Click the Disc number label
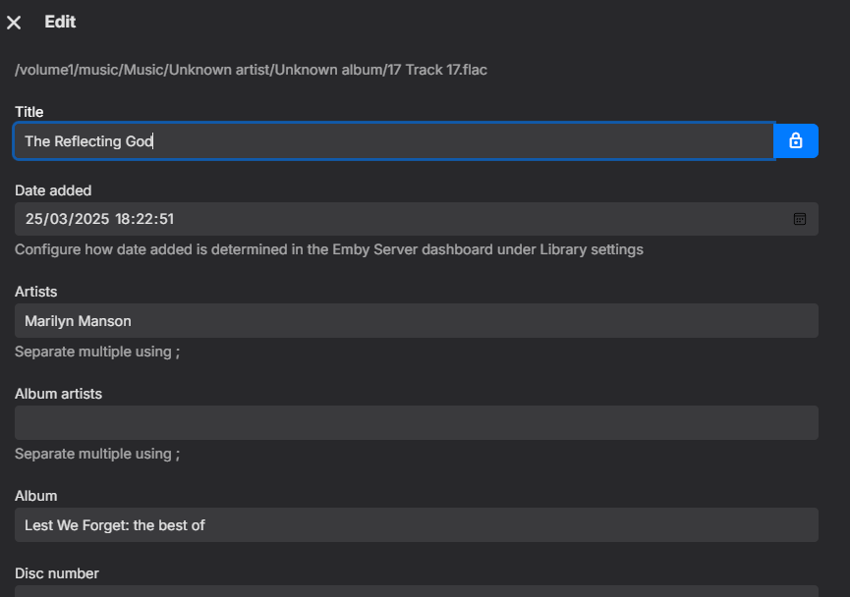The image size is (850, 597). click(57, 573)
